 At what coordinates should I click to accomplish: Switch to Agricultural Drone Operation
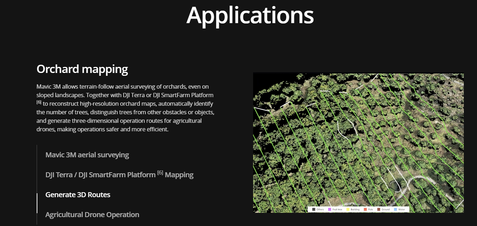pos(92,215)
